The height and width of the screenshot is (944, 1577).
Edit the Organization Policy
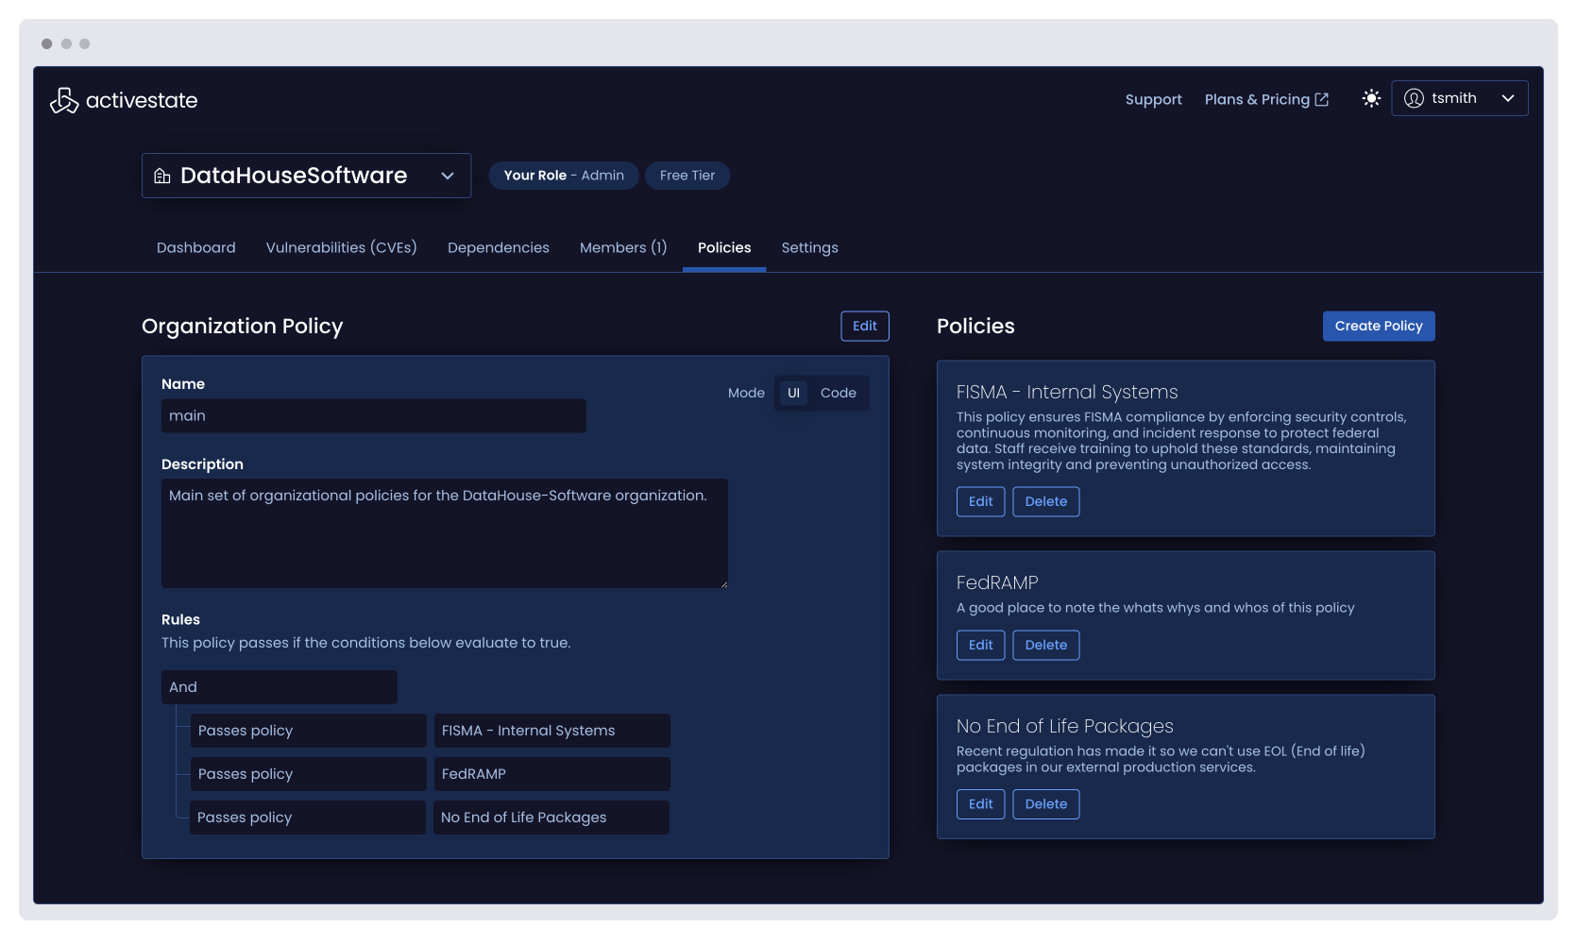click(865, 326)
